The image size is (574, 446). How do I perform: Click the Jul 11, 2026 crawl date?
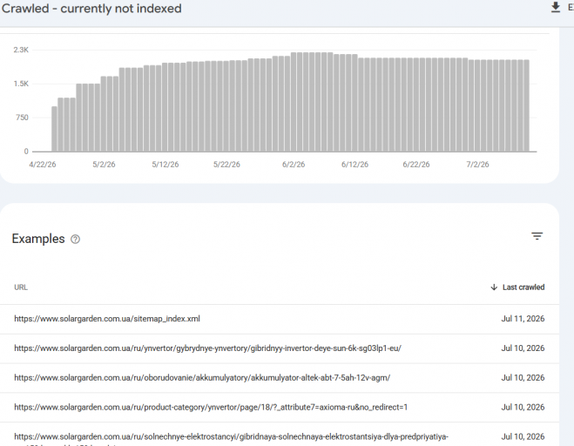click(523, 319)
